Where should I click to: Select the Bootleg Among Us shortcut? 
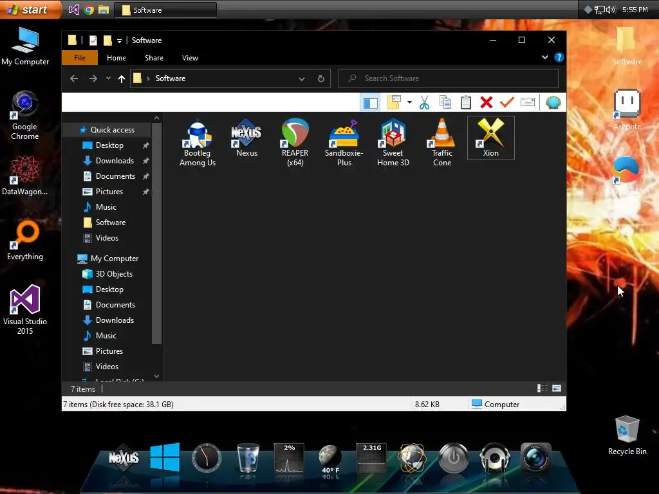point(197,143)
